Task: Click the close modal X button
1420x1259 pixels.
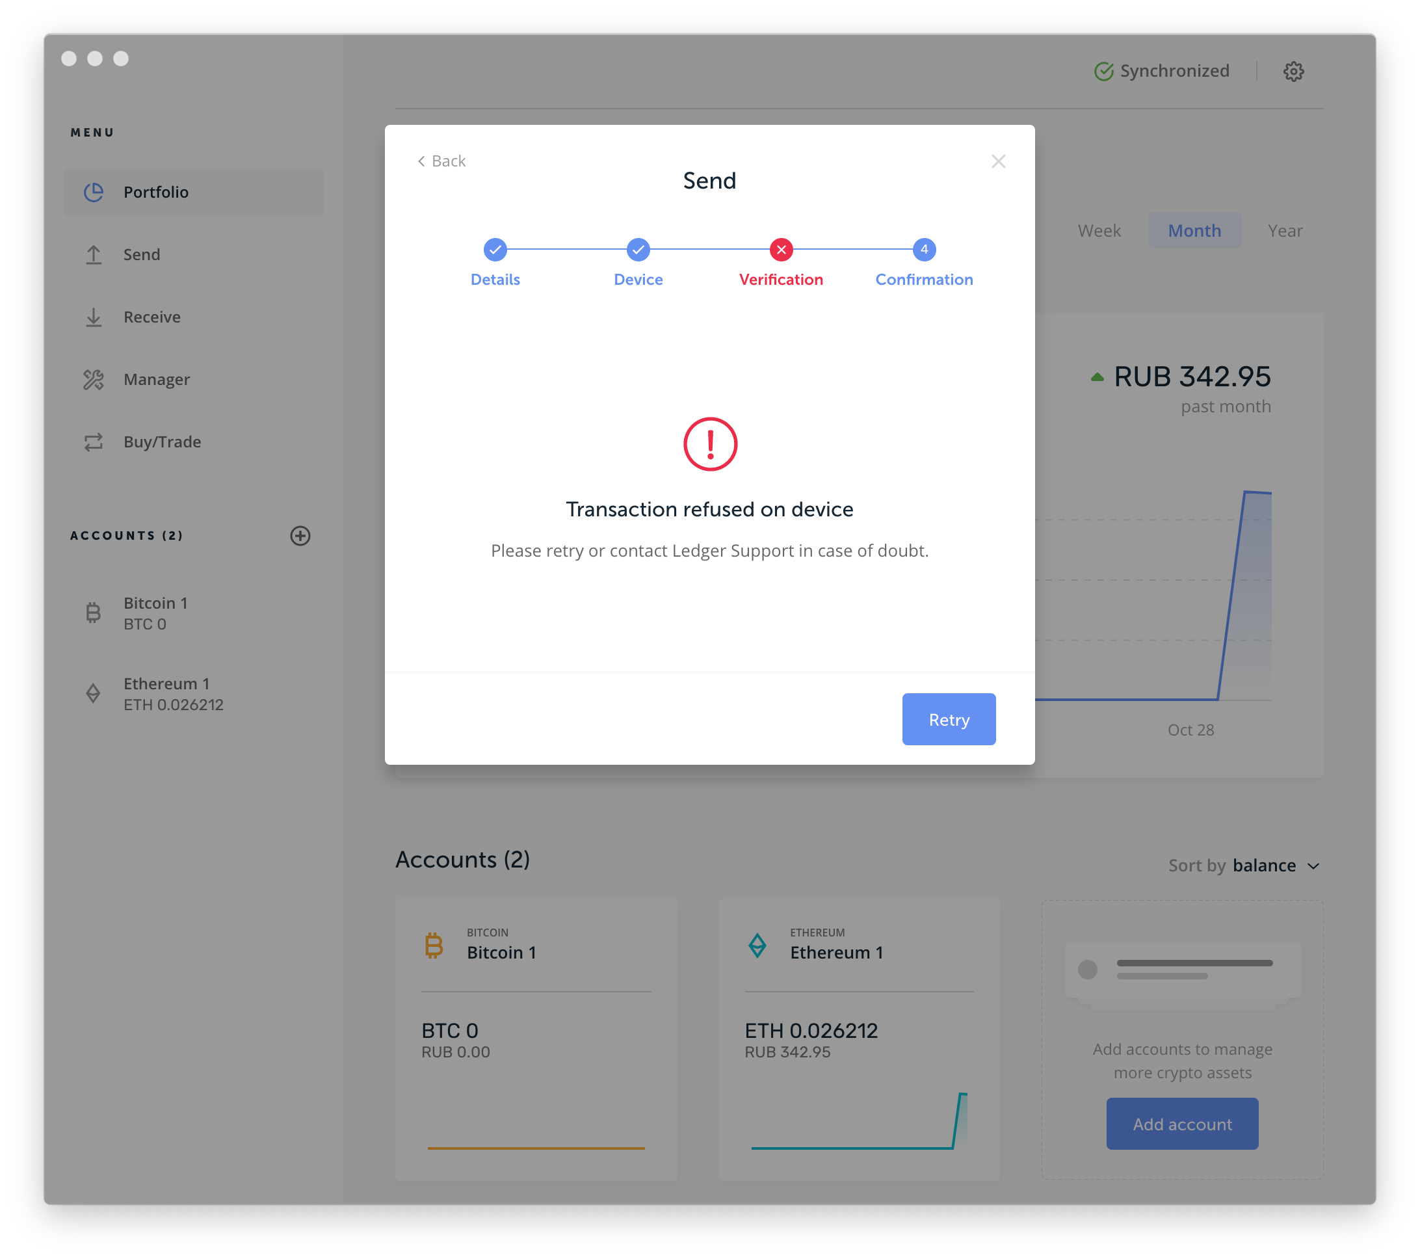Action: (x=999, y=161)
